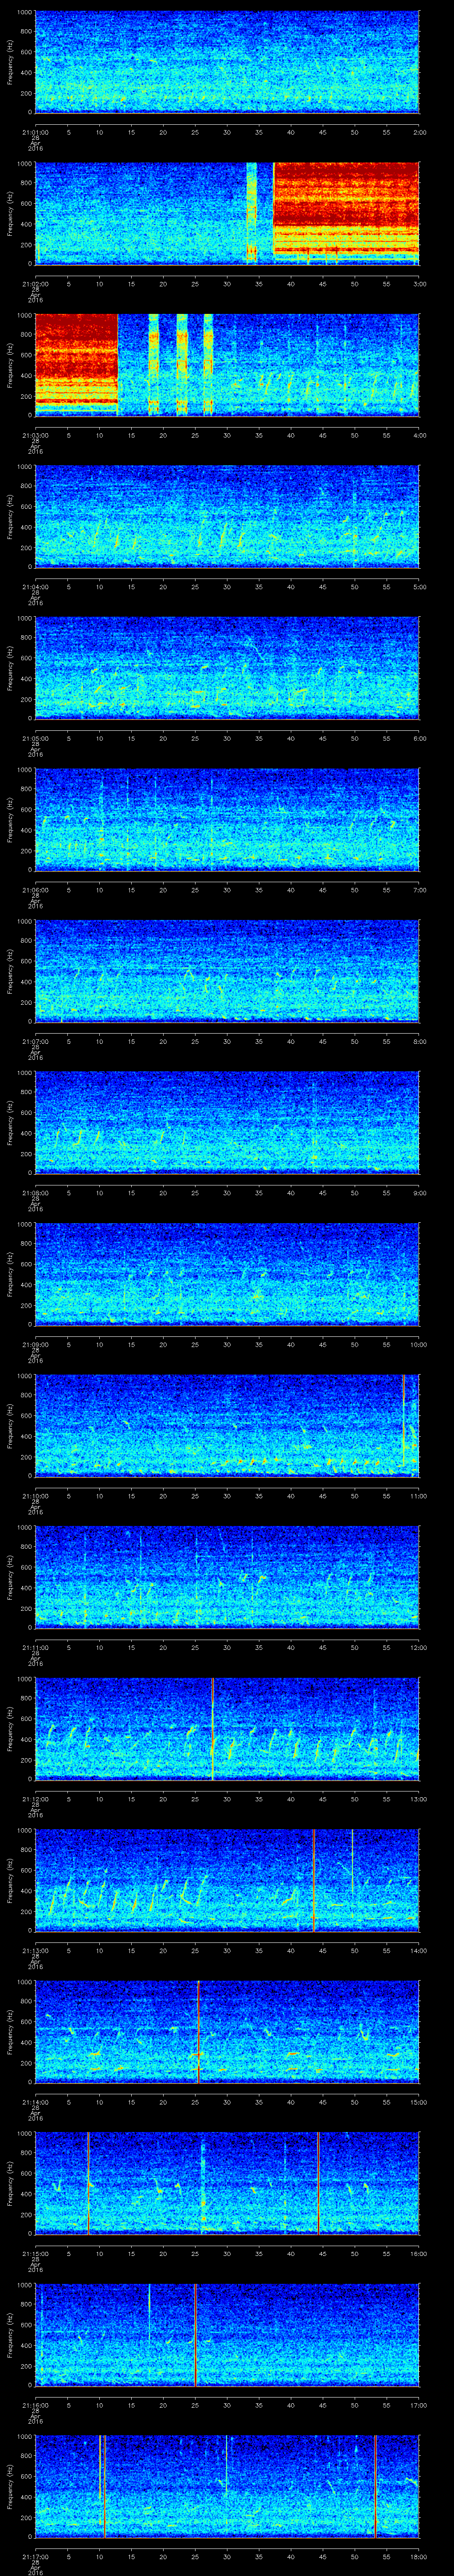
Task: Click the 14:00 end time label
Action: 418,1951
